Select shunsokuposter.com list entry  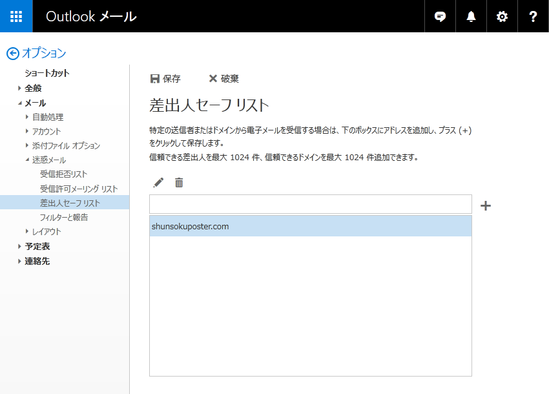(310, 226)
